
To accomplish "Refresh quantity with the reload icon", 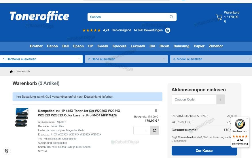I will tap(154, 130).
